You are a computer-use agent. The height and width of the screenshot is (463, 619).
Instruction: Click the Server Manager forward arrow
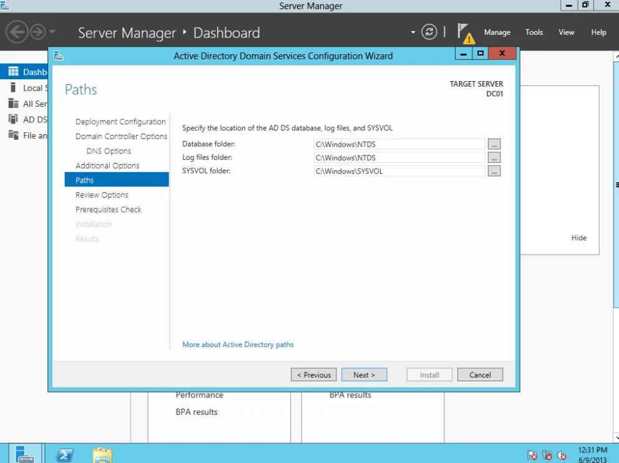tap(38, 32)
